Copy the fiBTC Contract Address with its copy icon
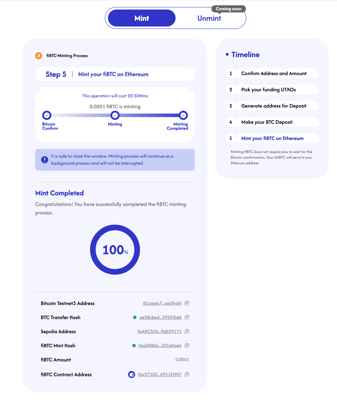The image size is (337, 402). pos(186,374)
